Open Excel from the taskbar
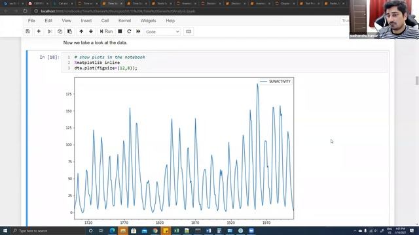This screenshot has width=419, height=235. point(176,230)
